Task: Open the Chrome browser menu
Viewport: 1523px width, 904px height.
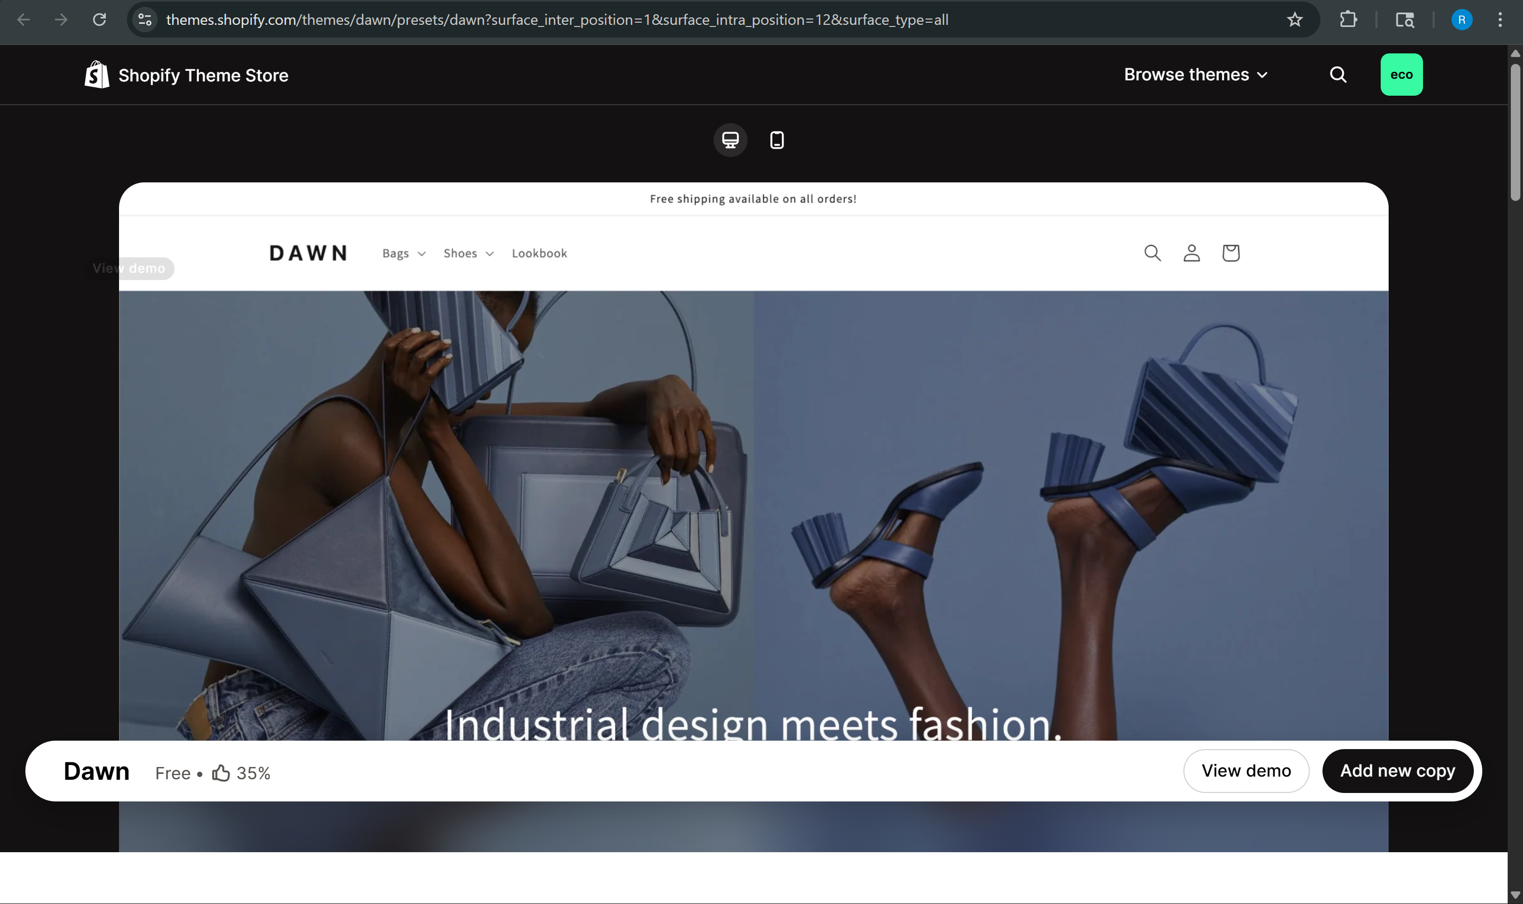Action: click(1500, 20)
